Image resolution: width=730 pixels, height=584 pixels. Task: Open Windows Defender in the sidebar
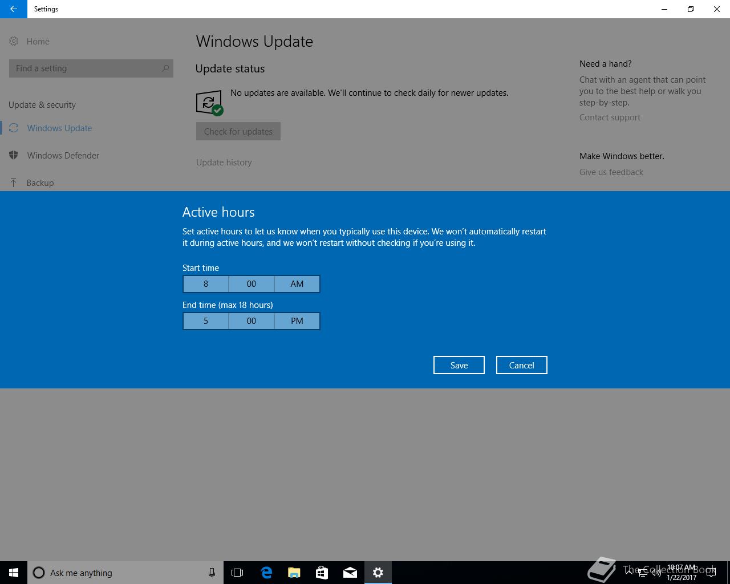(x=63, y=156)
